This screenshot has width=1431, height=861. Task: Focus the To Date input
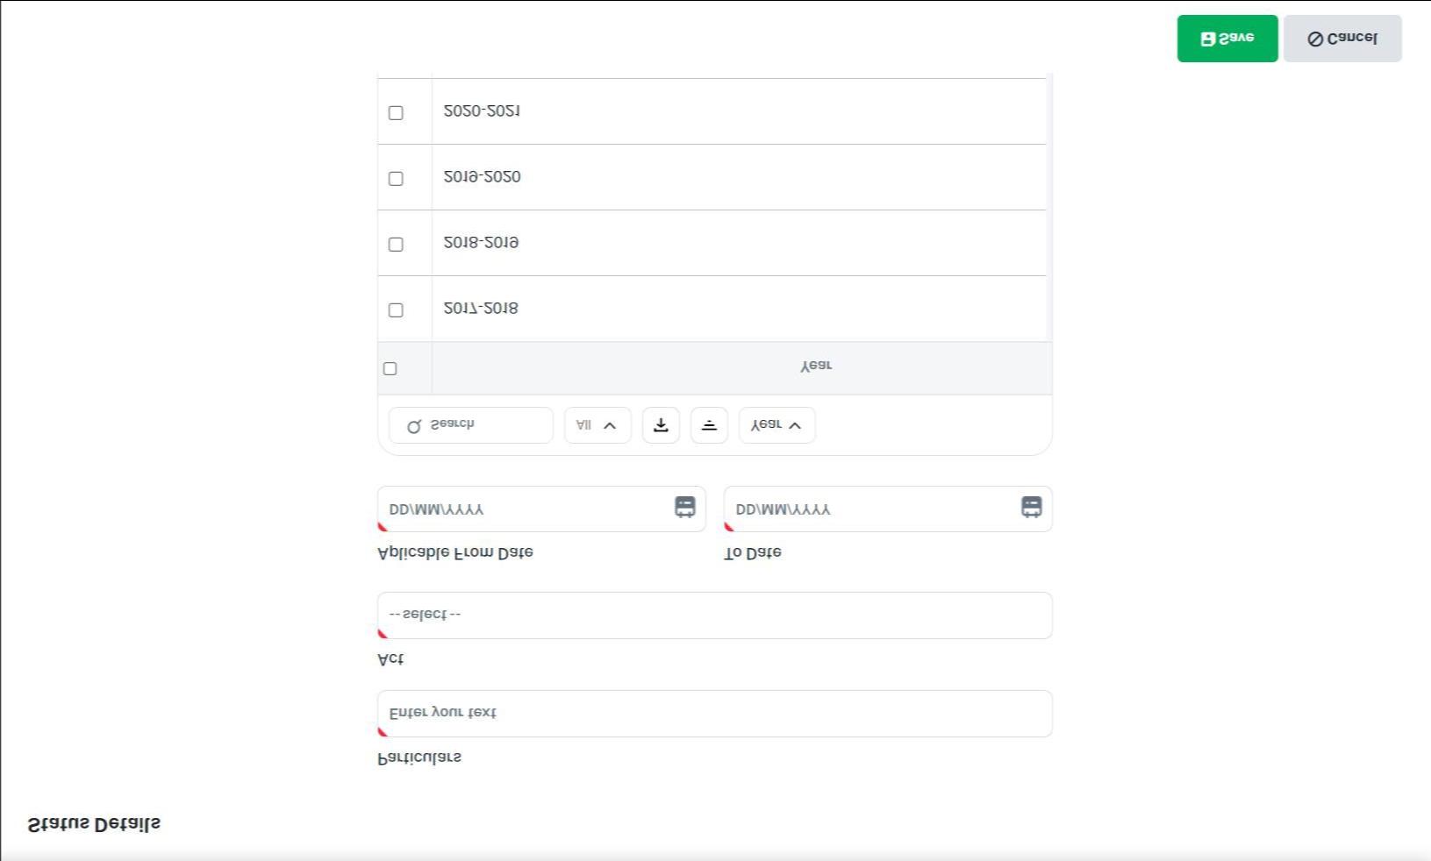pyautogui.click(x=888, y=509)
